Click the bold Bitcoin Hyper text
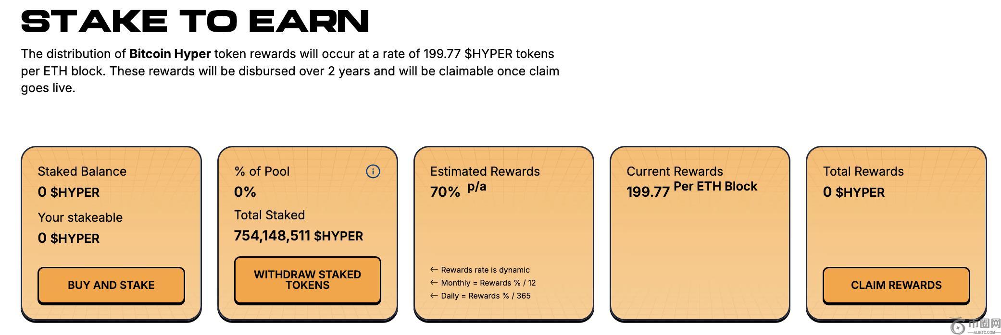 click(170, 54)
